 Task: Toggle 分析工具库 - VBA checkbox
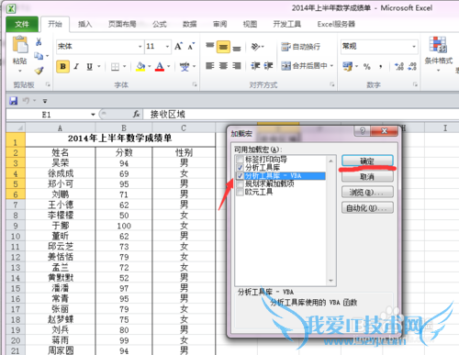tap(240, 175)
